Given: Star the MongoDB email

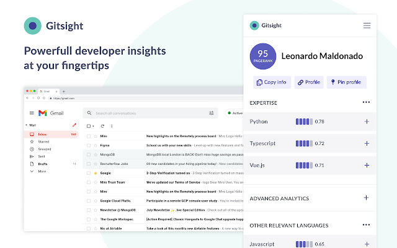Looking at the screenshot, I should [x=96, y=154].
